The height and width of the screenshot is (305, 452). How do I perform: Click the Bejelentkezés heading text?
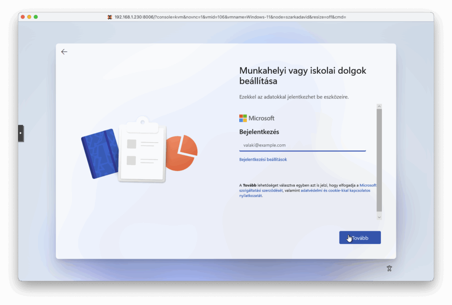click(259, 132)
